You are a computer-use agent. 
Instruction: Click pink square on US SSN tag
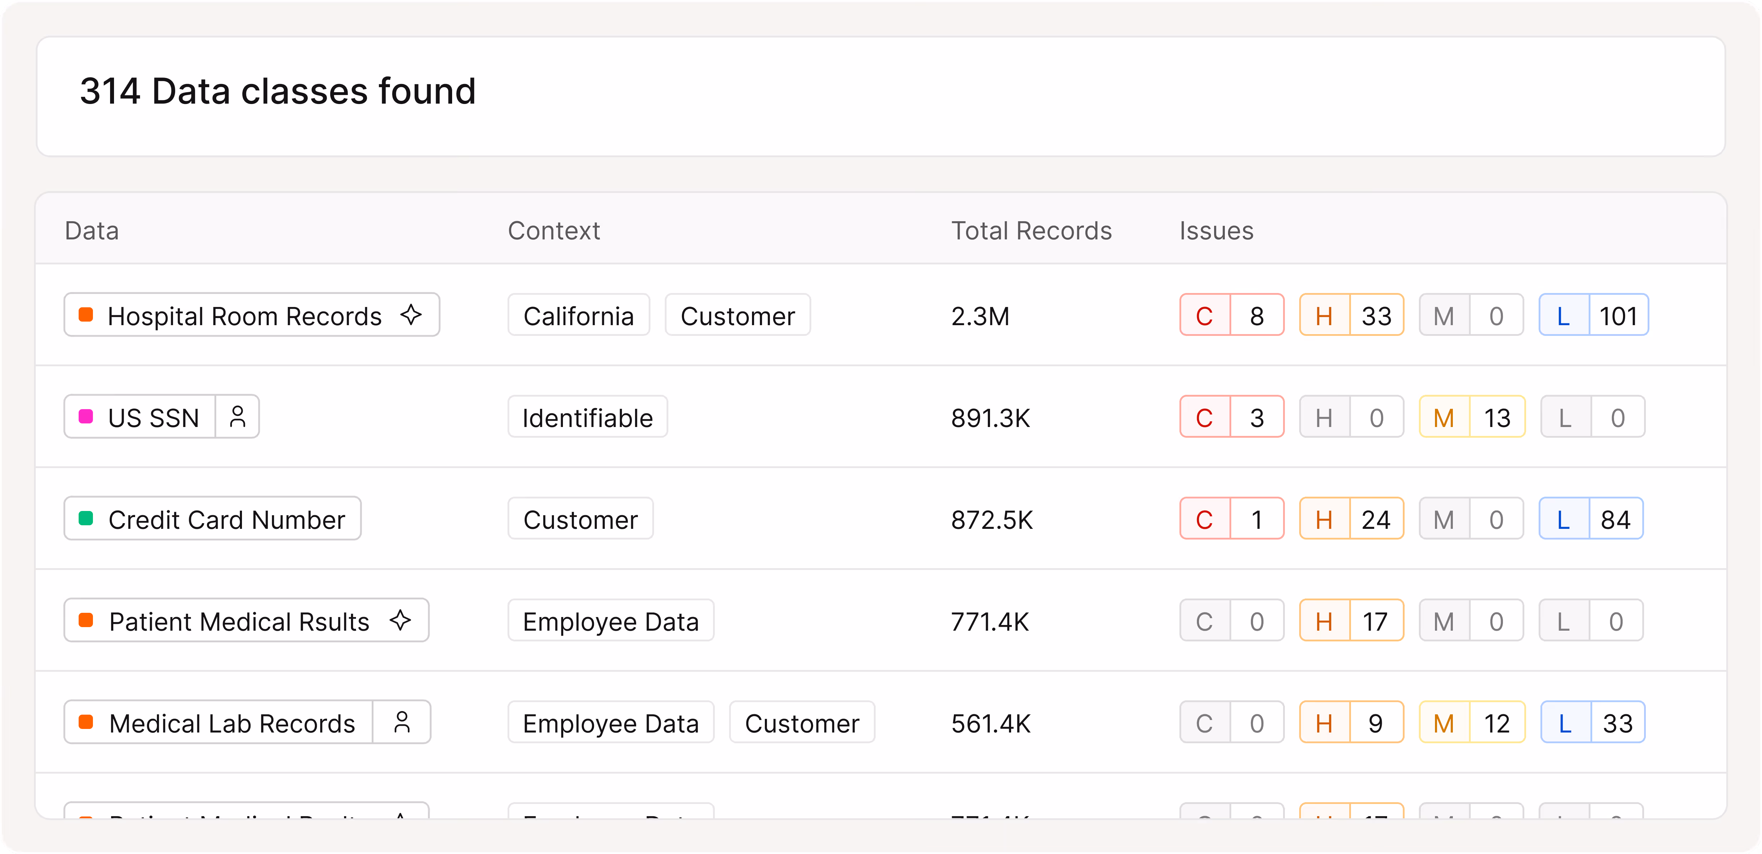pos(86,417)
